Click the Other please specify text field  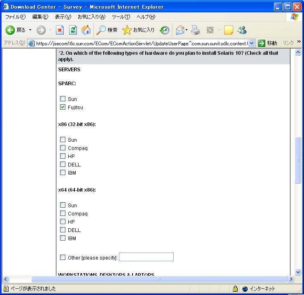[146, 257]
